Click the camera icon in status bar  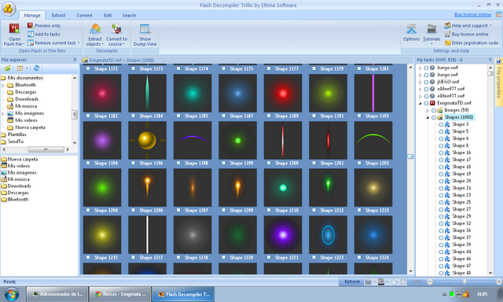point(369,282)
